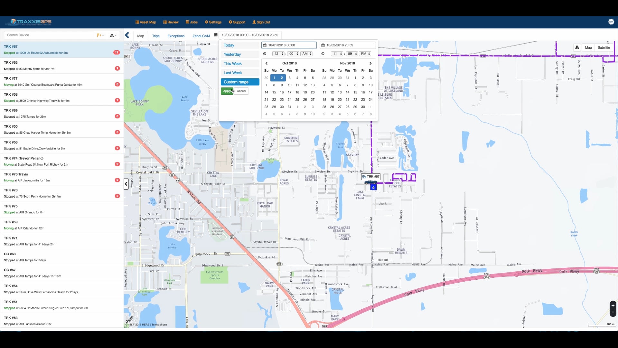Choose the This Week preset range
Screen dimensions: 618x348
pos(240,64)
